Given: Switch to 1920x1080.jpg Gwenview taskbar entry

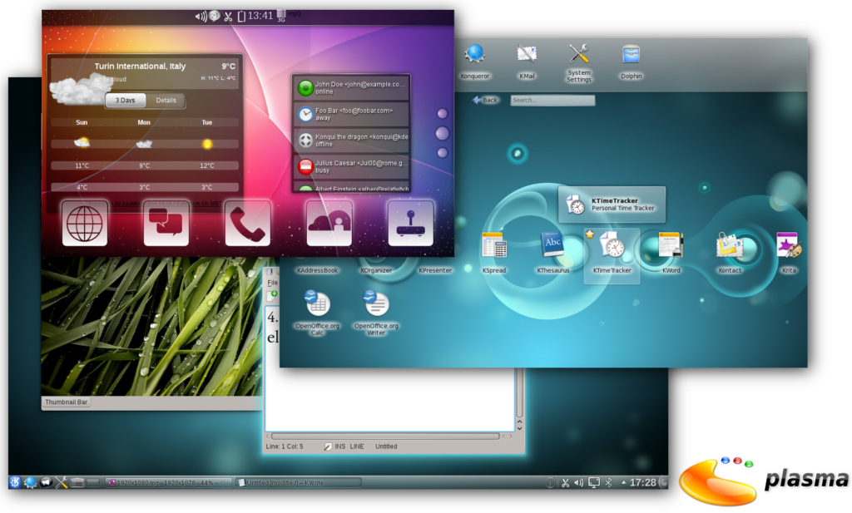Looking at the screenshot, I should click(168, 482).
